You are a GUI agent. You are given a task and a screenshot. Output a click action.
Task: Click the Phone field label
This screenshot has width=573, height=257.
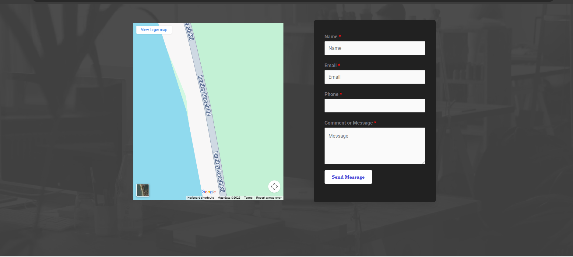[x=331, y=94]
